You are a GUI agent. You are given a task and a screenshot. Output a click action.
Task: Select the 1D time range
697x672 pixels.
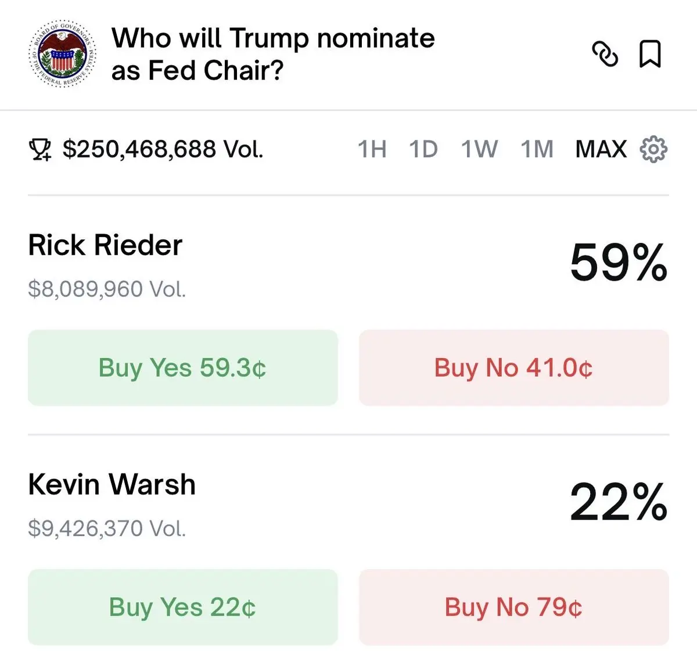pyautogui.click(x=423, y=149)
